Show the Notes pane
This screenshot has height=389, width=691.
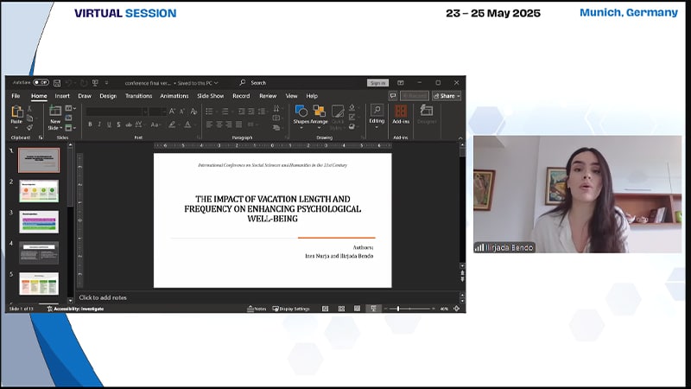click(257, 309)
